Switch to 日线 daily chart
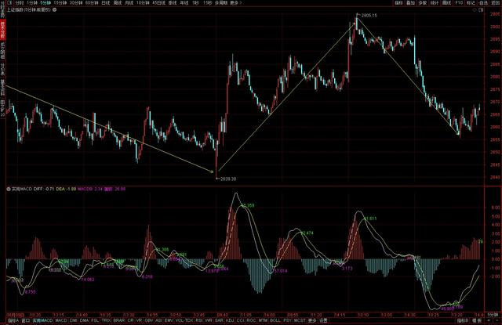 (x=105, y=3)
